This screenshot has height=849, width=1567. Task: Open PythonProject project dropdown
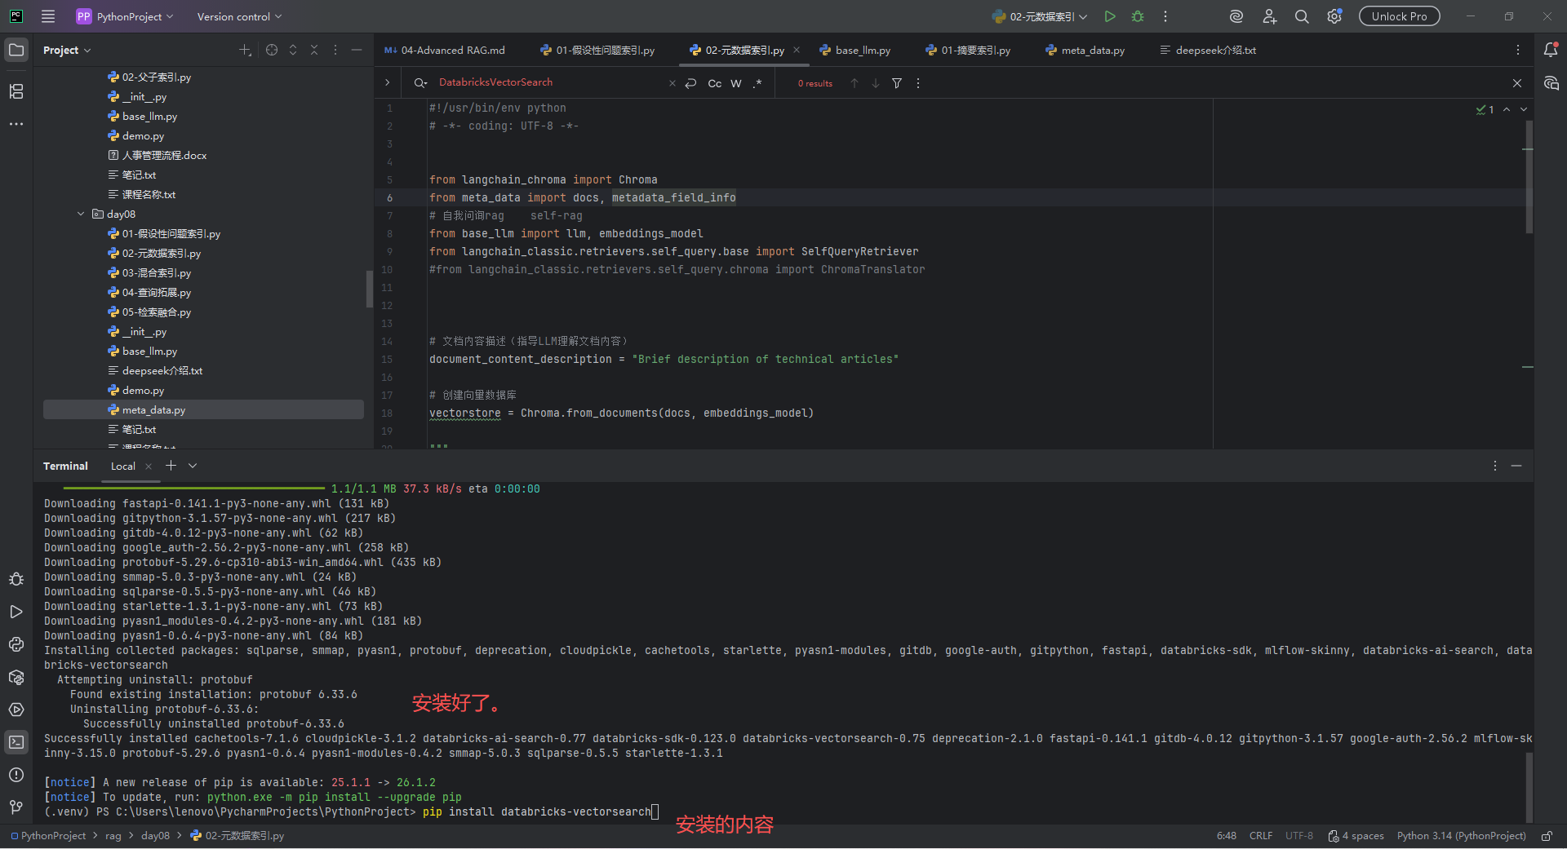125,16
